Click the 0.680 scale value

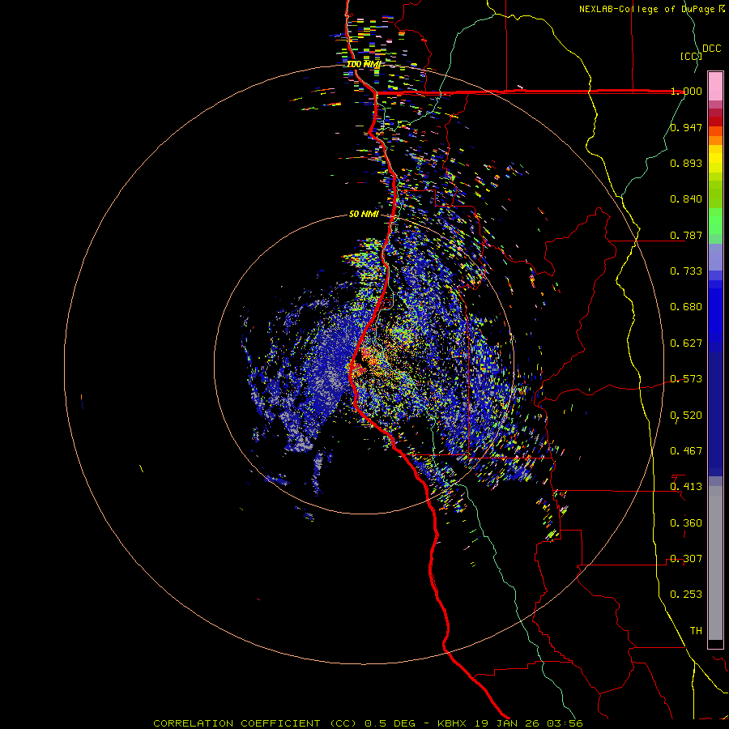point(686,307)
